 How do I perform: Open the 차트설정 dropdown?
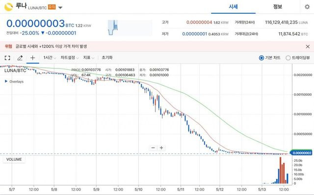[x=70, y=58]
